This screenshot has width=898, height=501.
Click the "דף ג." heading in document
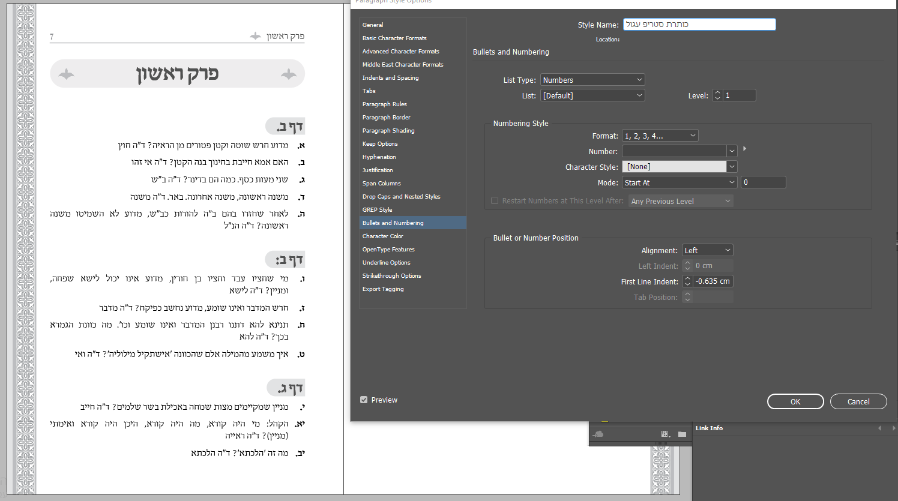point(286,388)
